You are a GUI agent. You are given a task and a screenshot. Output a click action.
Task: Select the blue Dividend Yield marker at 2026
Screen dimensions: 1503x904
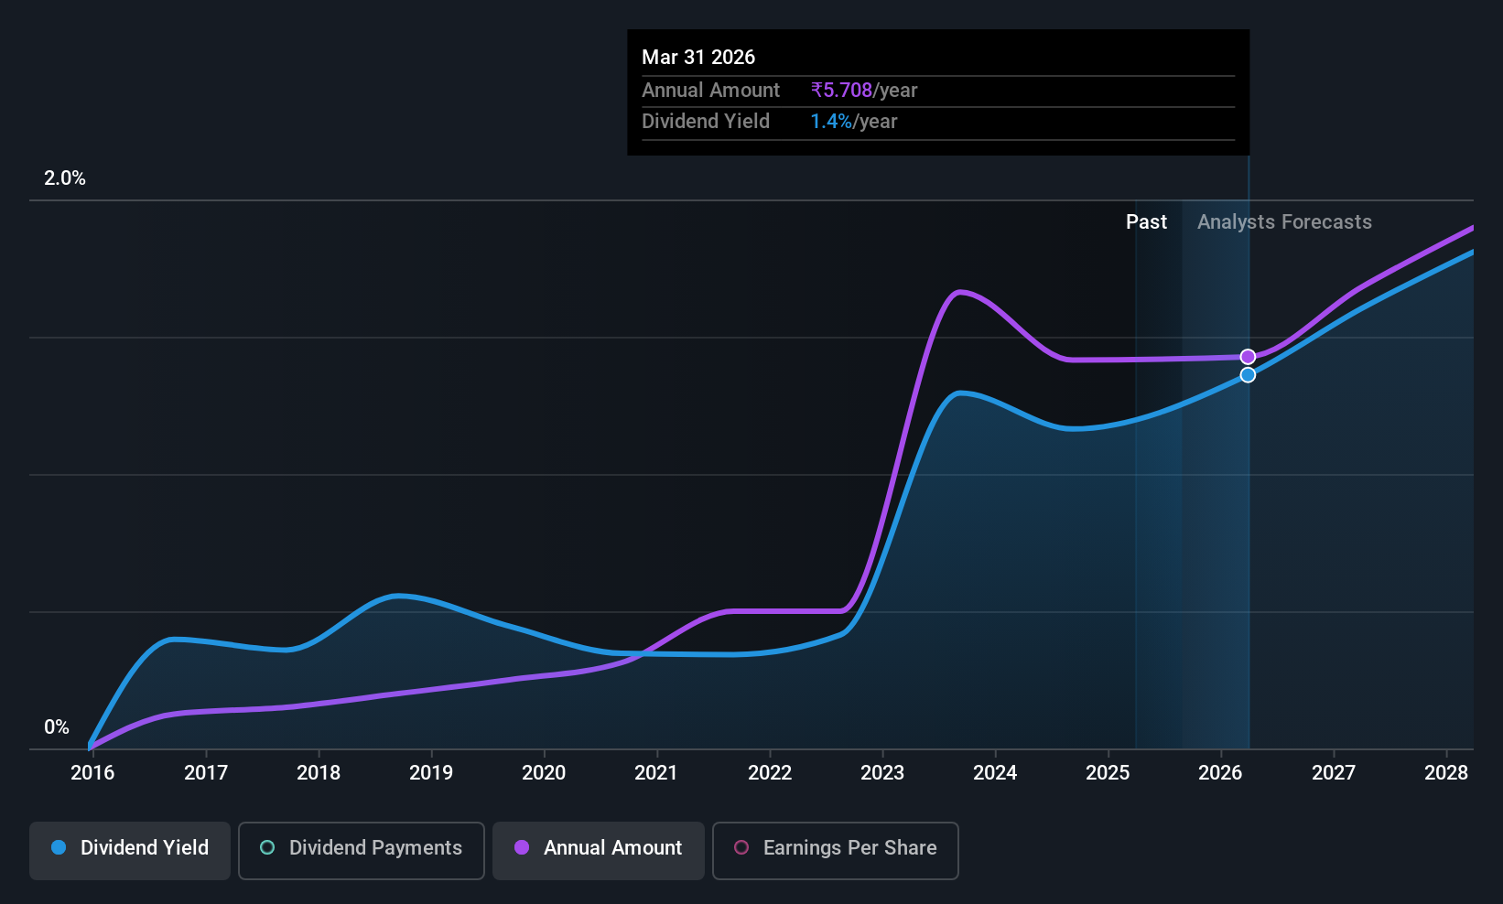tap(1248, 375)
